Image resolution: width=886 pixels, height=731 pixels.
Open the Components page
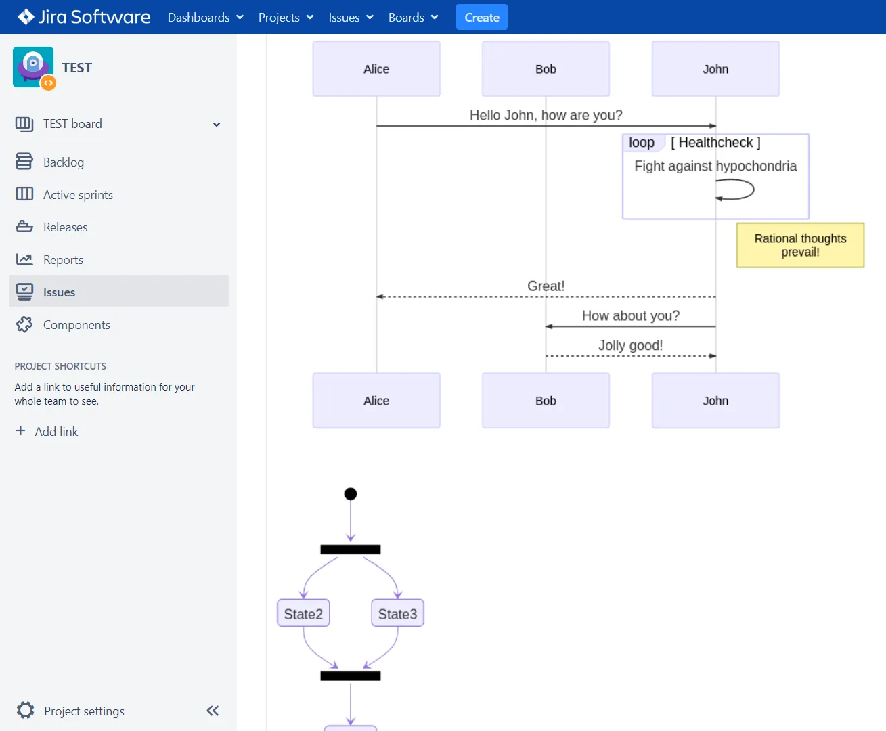(x=118, y=324)
